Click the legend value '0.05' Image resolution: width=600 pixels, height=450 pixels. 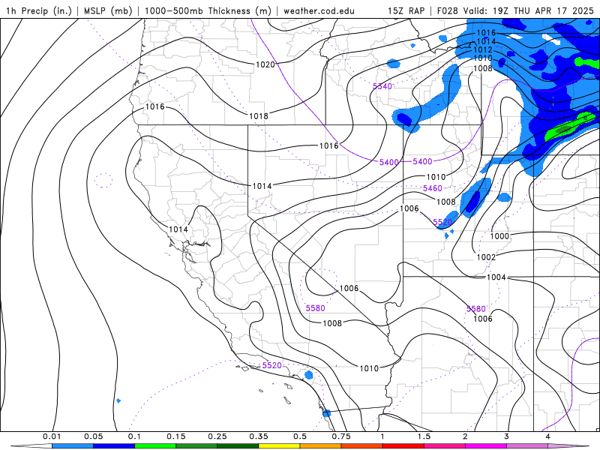click(93, 436)
